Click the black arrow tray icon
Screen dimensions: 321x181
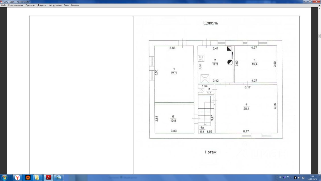tap(295, 178)
